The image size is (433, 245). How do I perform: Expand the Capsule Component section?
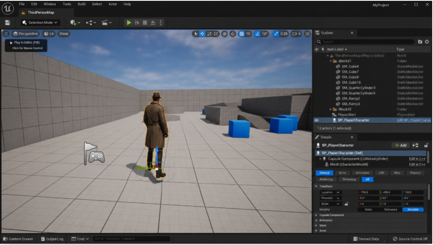(x=316, y=215)
